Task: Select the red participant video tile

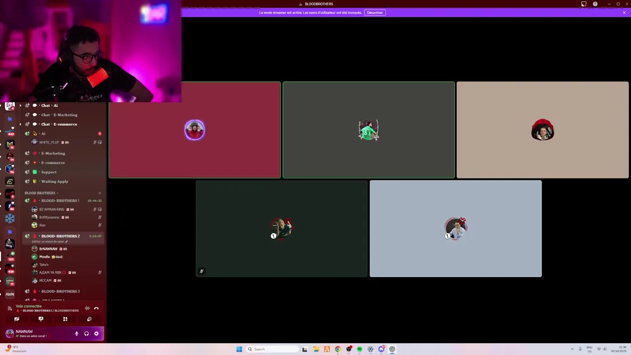Action: point(194,130)
